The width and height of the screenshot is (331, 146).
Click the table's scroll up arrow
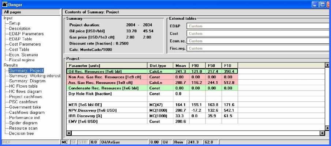click(327, 65)
